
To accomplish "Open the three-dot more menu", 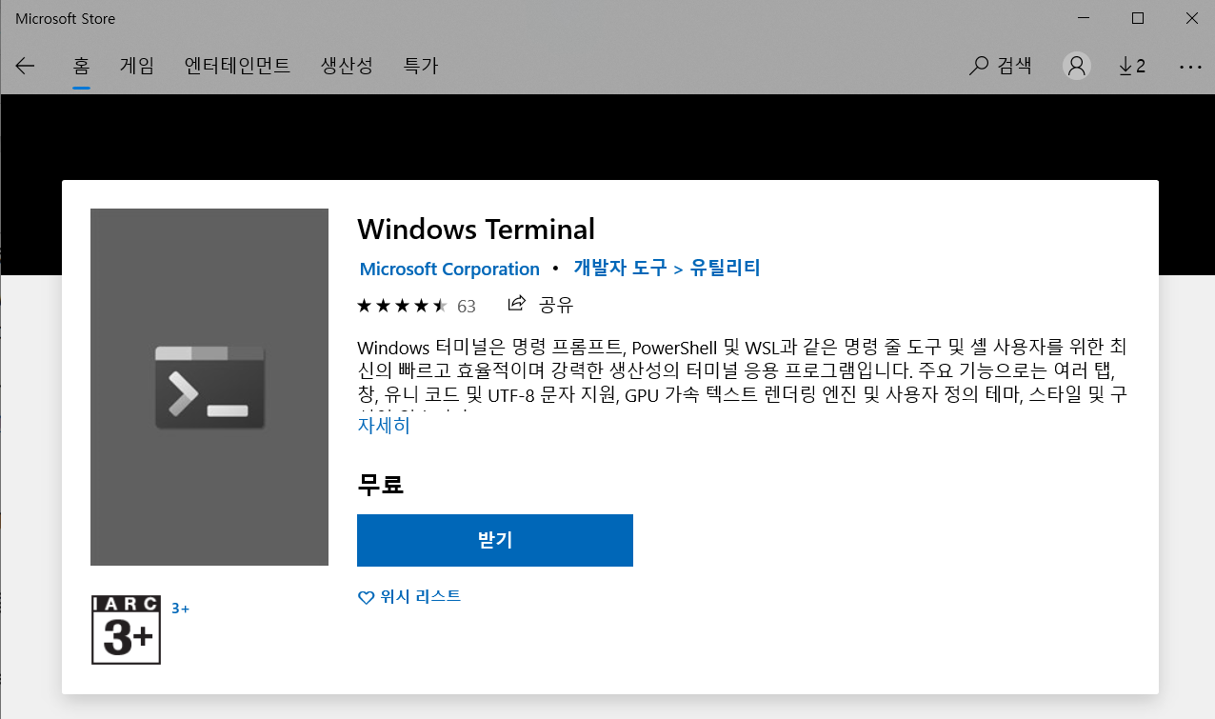I will (1190, 67).
